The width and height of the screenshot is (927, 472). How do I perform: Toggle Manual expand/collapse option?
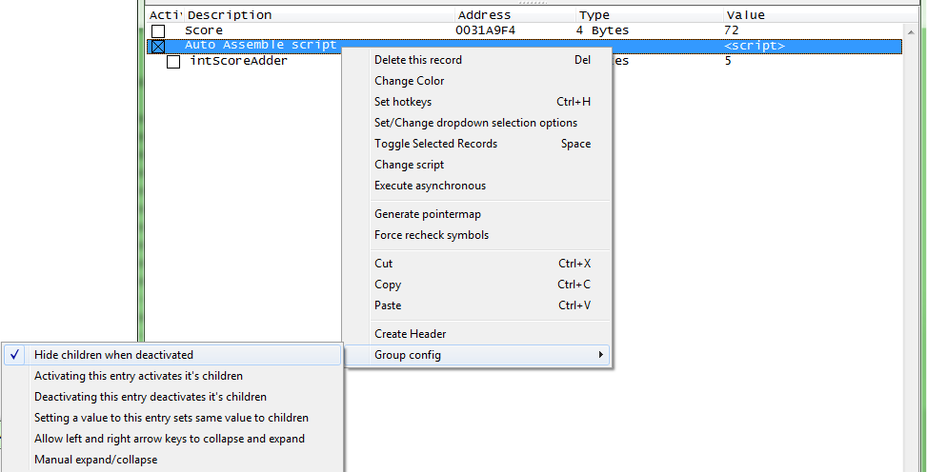[95, 460]
